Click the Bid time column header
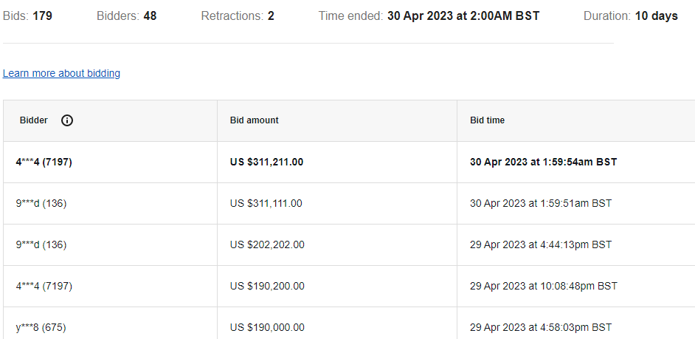 point(487,120)
